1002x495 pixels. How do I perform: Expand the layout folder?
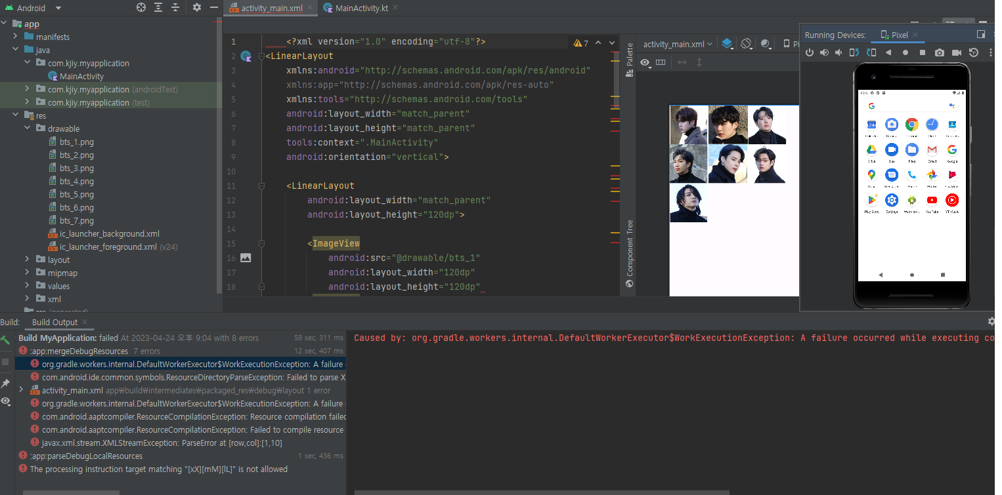pos(27,260)
